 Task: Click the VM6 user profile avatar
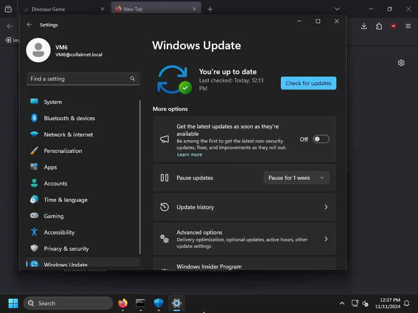[x=38, y=50]
